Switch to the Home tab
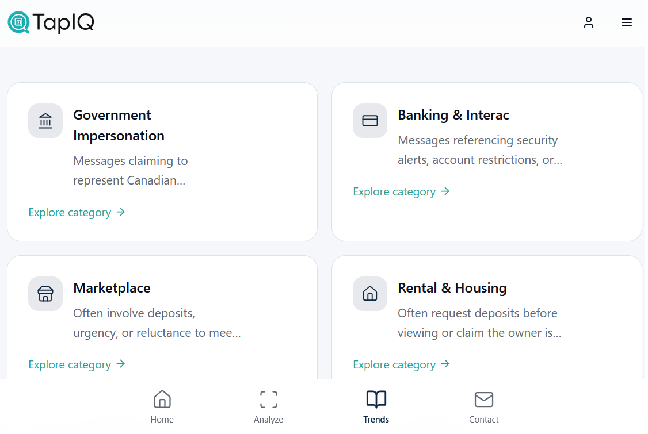Screen dimensions: 648x434 point(162,406)
